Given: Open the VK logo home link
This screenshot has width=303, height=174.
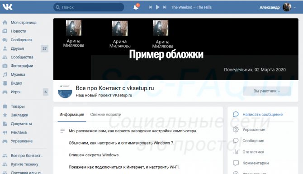Looking at the screenshot, I should [x=8, y=7].
